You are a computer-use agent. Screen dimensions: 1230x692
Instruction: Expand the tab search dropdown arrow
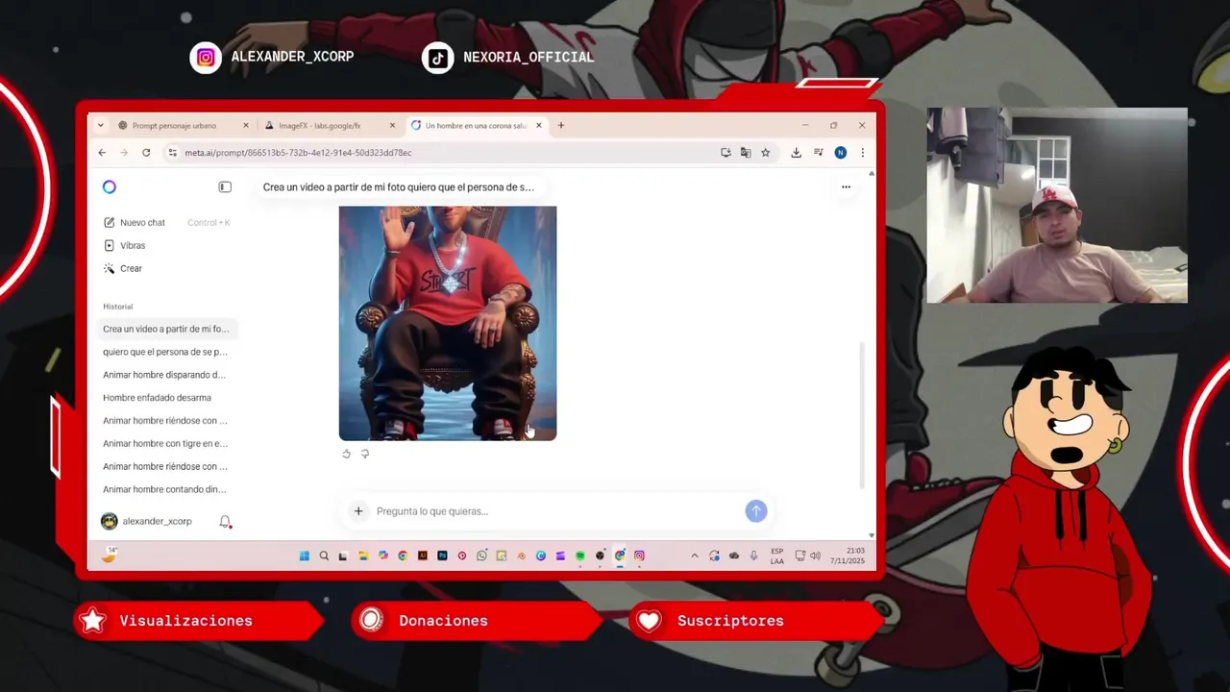pos(101,125)
